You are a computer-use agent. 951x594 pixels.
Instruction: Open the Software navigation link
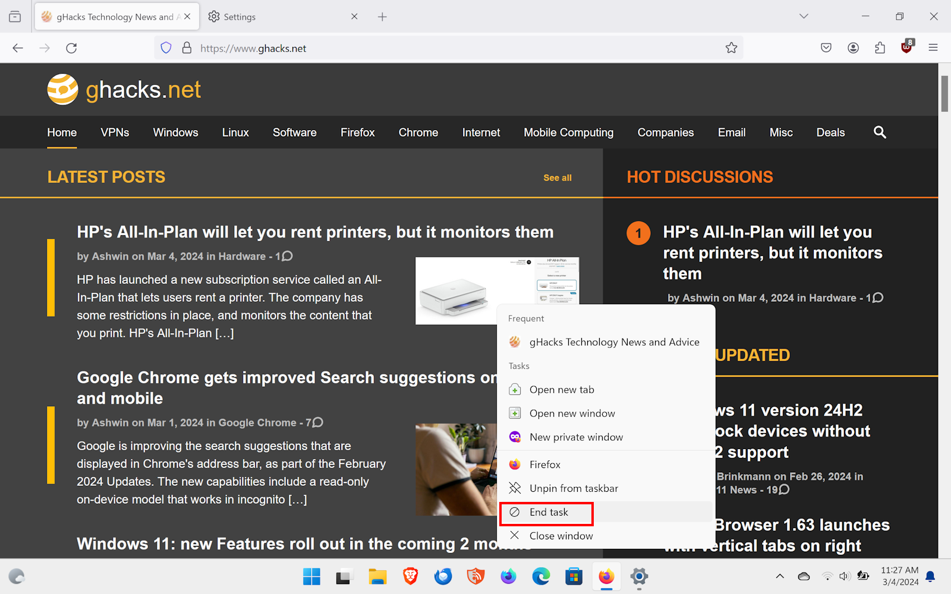294,132
